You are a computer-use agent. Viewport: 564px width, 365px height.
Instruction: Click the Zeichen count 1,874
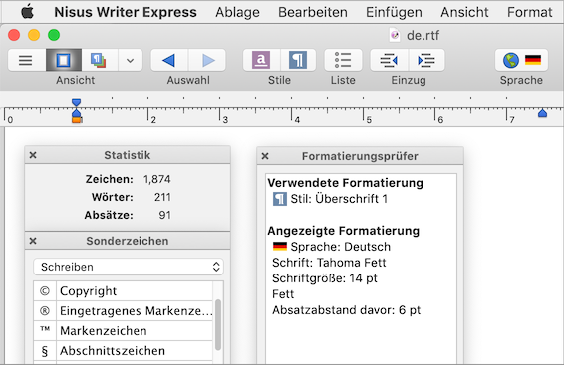(x=156, y=179)
